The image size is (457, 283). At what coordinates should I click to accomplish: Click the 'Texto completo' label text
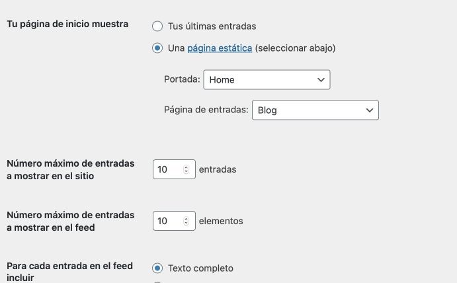point(201,268)
